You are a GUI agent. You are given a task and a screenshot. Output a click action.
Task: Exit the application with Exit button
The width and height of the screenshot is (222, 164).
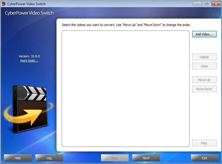(205, 158)
